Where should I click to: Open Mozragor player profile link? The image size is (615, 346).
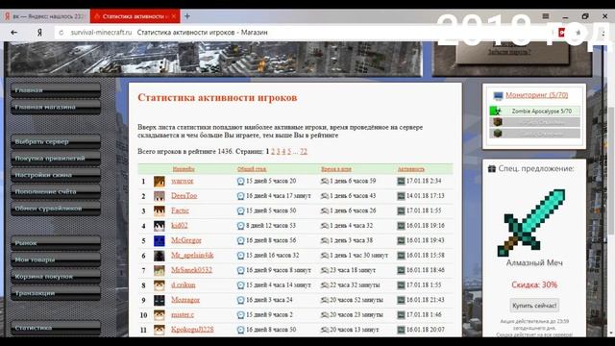(x=185, y=300)
